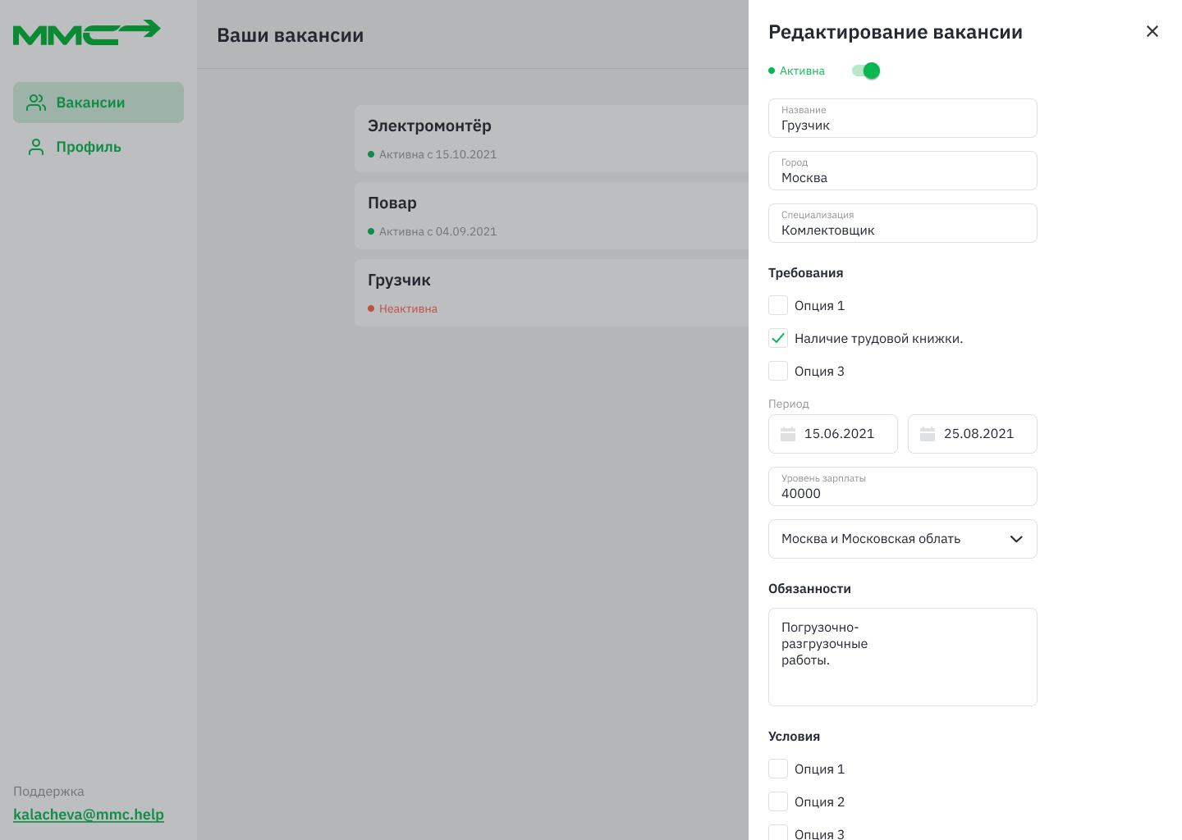Click the calendar icon for end date
Screen dimensions: 1182x840
pos(928,434)
